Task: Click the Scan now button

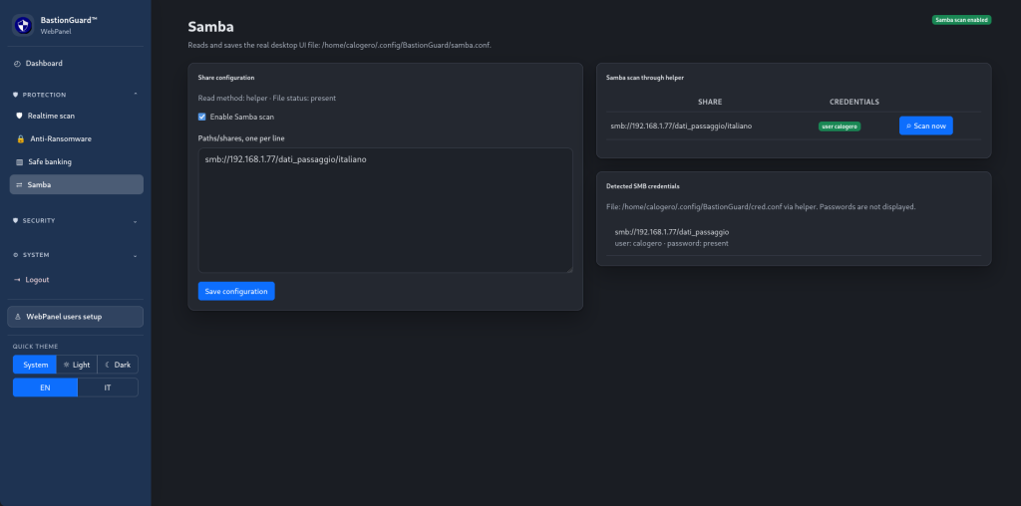Action: [926, 126]
